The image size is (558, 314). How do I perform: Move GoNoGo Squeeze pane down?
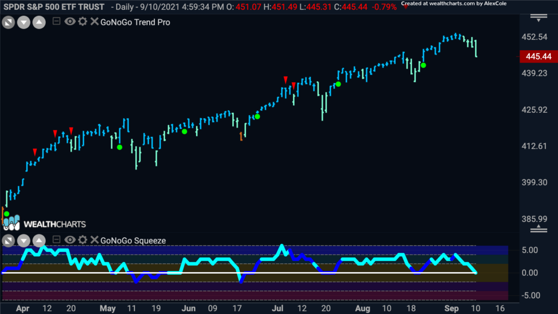click(23, 241)
